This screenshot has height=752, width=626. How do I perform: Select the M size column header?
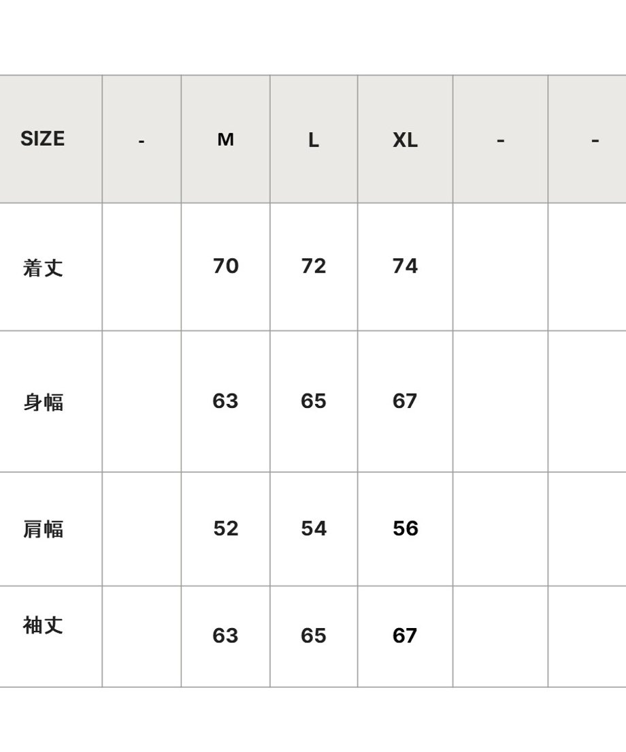[x=226, y=139]
